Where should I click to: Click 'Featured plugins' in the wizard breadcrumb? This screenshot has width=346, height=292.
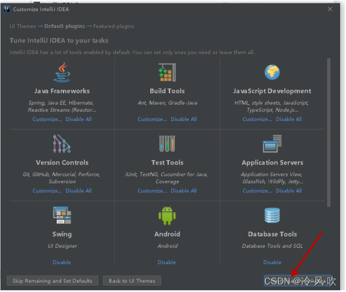(x=114, y=26)
